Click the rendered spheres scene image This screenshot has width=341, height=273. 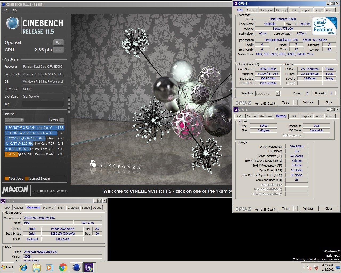point(151,99)
